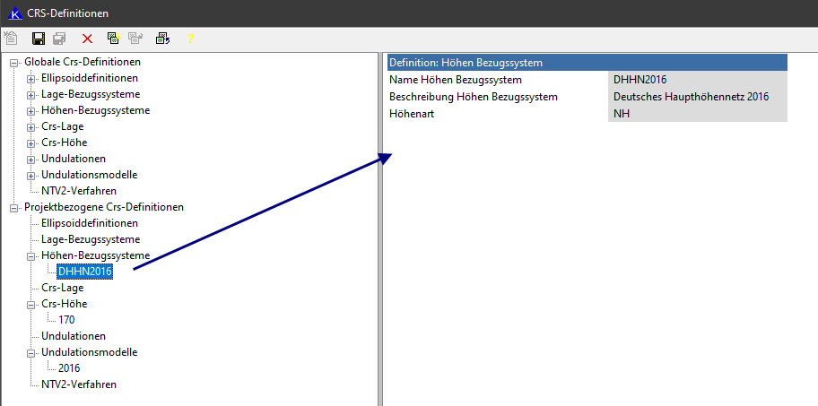
Task: Click the greyed-out save all icon
Action: pyautogui.click(x=59, y=39)
